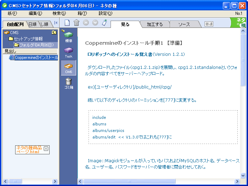This screenshot has width=248, height=186.
Task: Click the word include in the dashed box
Action: point(99,117)
